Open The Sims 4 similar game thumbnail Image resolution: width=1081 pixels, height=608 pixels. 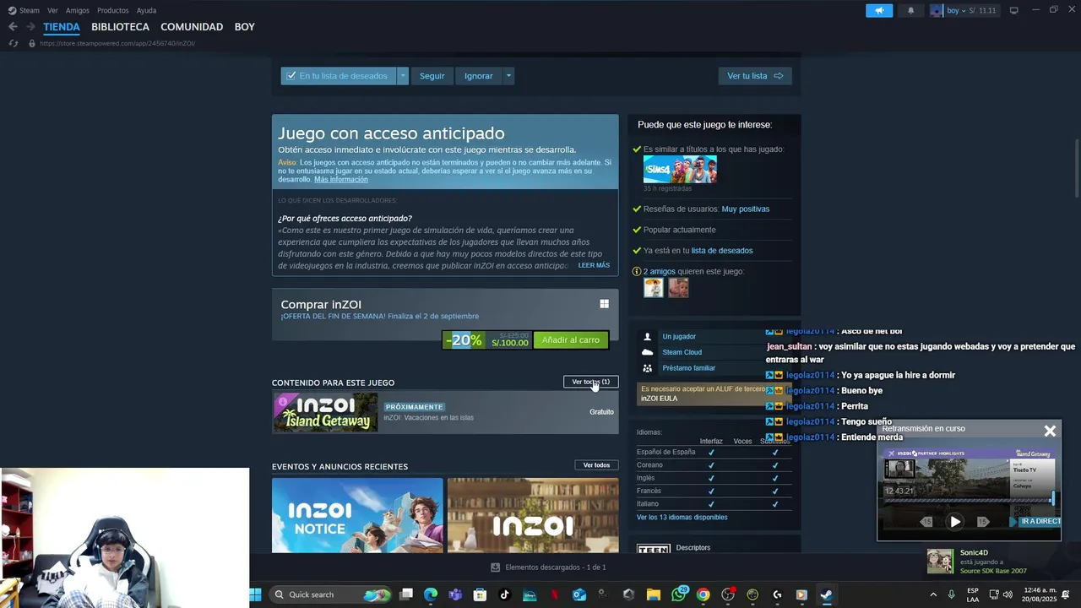click(x=680, y=170)
